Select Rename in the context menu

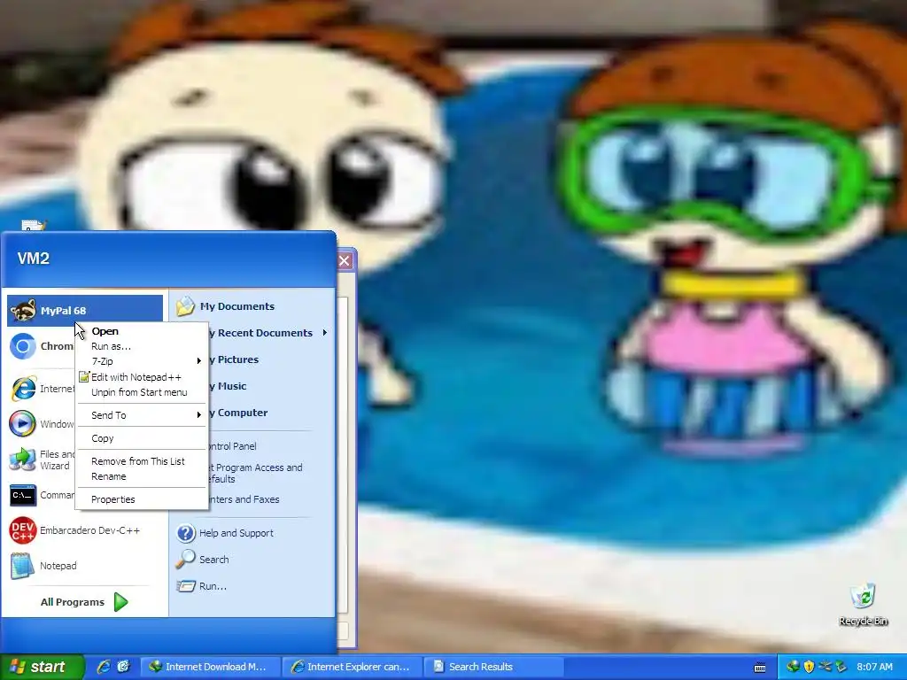pyautogui.click(x=142, y=476)
